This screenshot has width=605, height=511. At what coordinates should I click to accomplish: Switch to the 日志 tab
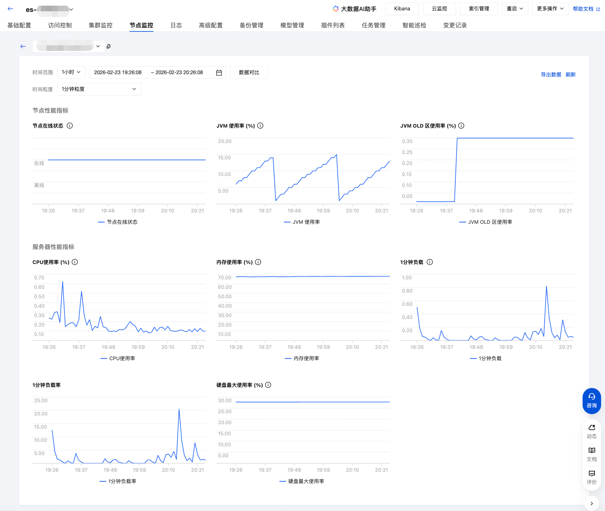(176, 25)
